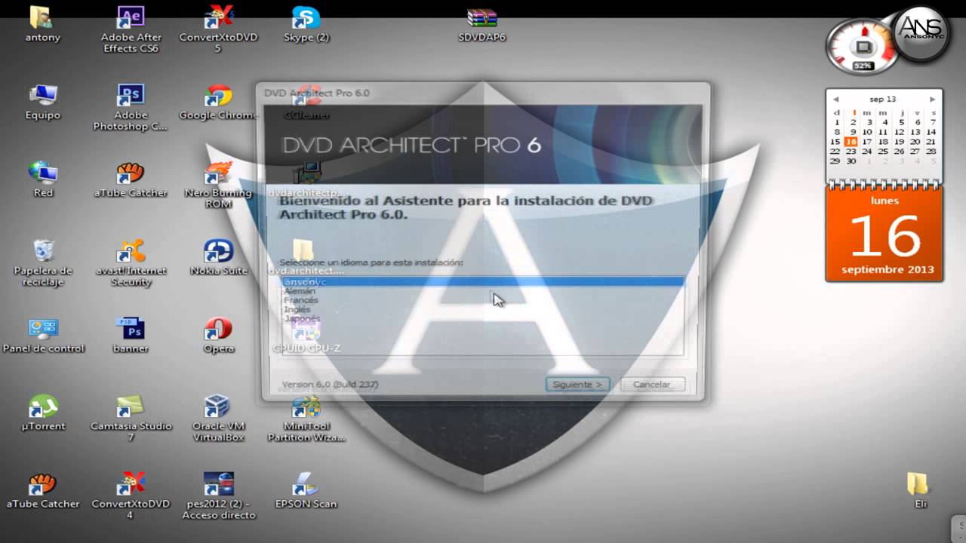Open Papelera de reciclaje
The image size is (966, 543).
click(x=43, y=262)
